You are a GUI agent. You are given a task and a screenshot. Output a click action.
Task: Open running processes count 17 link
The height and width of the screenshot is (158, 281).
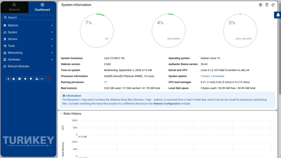pyautogui.click(x=105, y=82)
